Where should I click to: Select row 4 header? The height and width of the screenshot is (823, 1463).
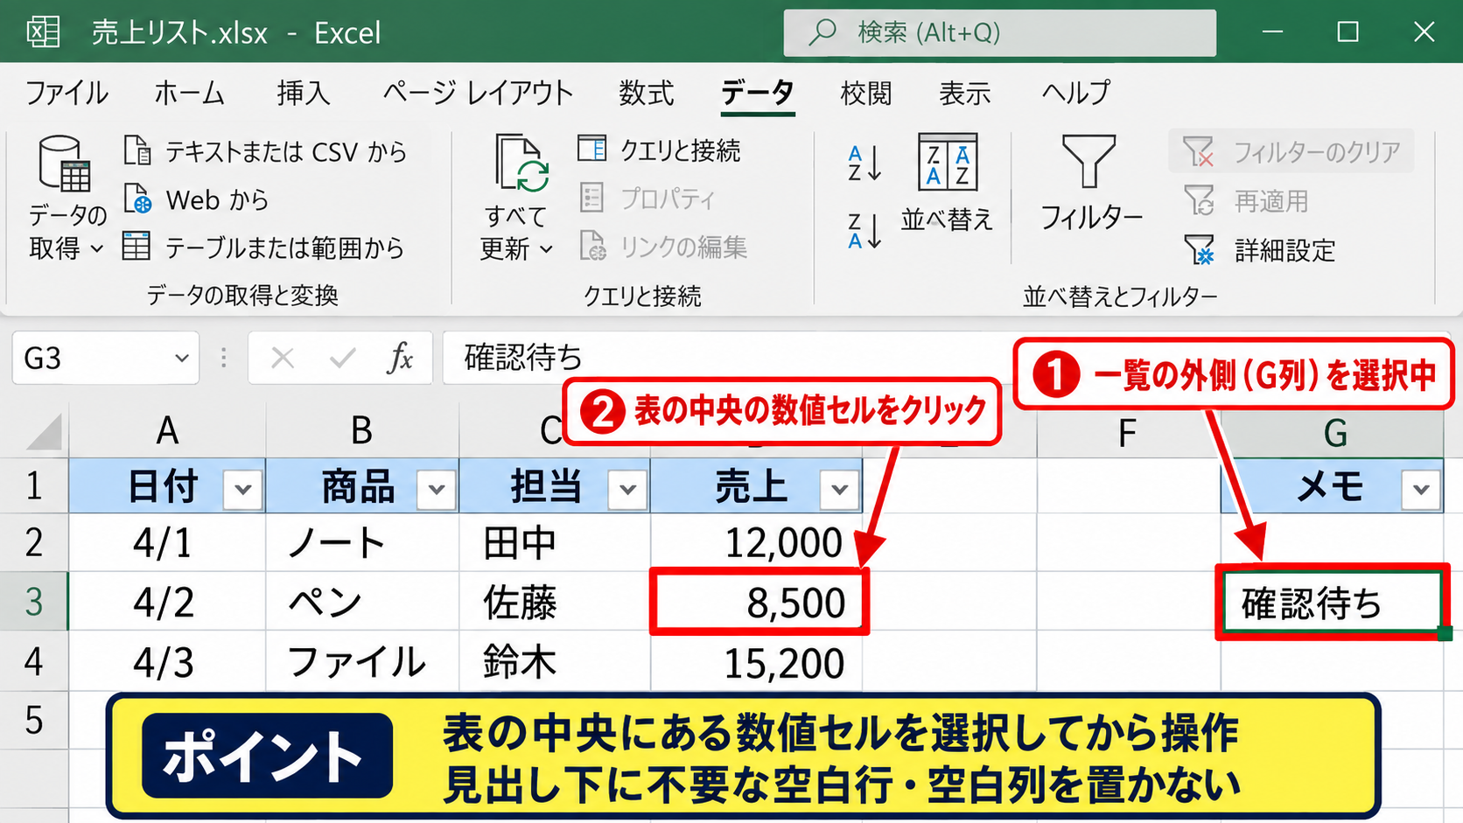pyautogui.click(x=34, y=661)
